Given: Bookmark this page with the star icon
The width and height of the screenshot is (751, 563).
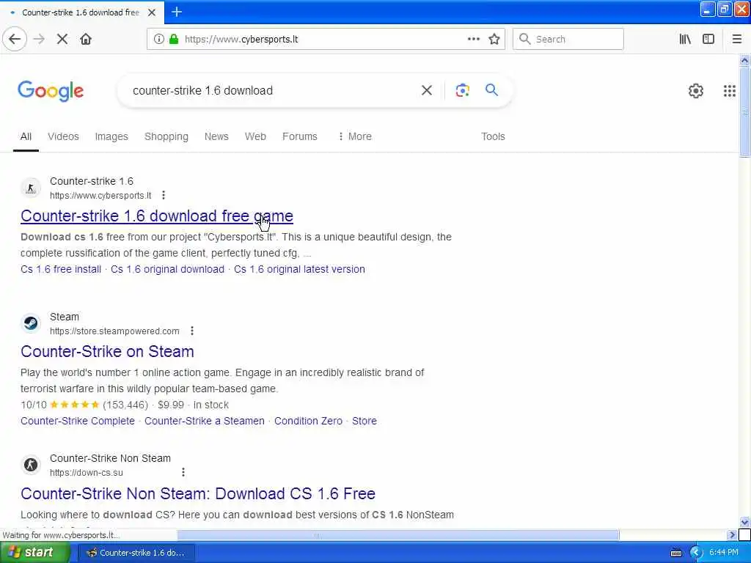Looking at the screenshot, I should [494, 40].
